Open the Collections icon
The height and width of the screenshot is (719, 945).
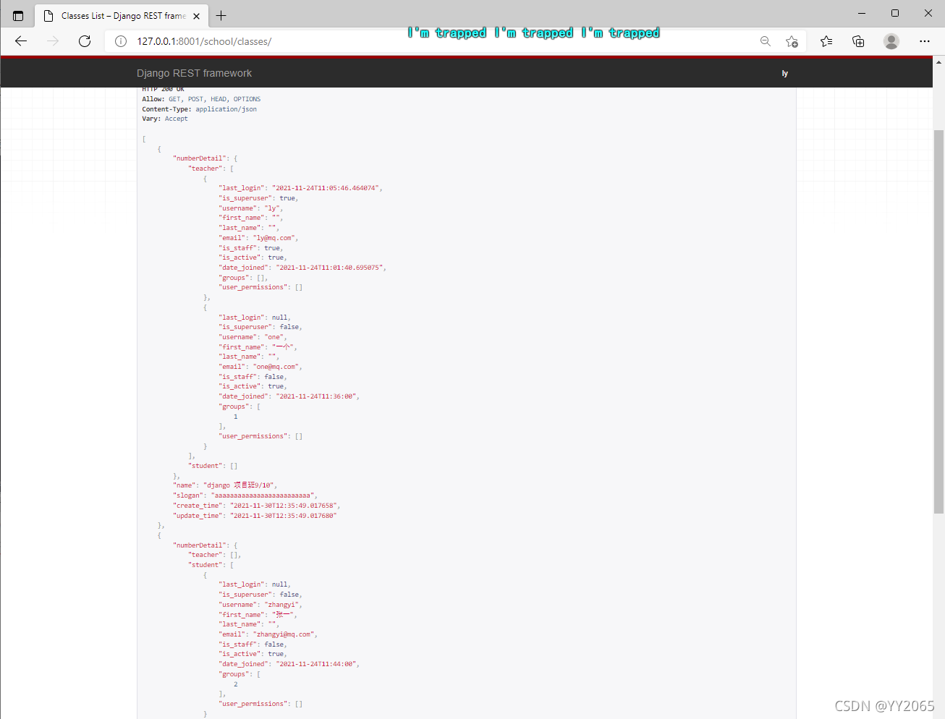[858, 41]
